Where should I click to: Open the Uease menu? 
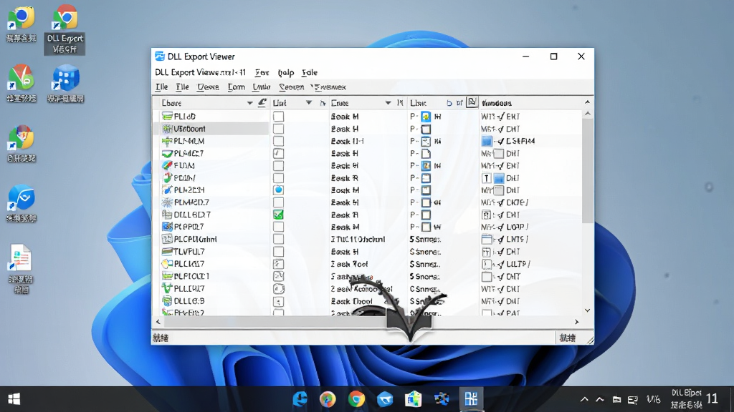tap(208, 87)
